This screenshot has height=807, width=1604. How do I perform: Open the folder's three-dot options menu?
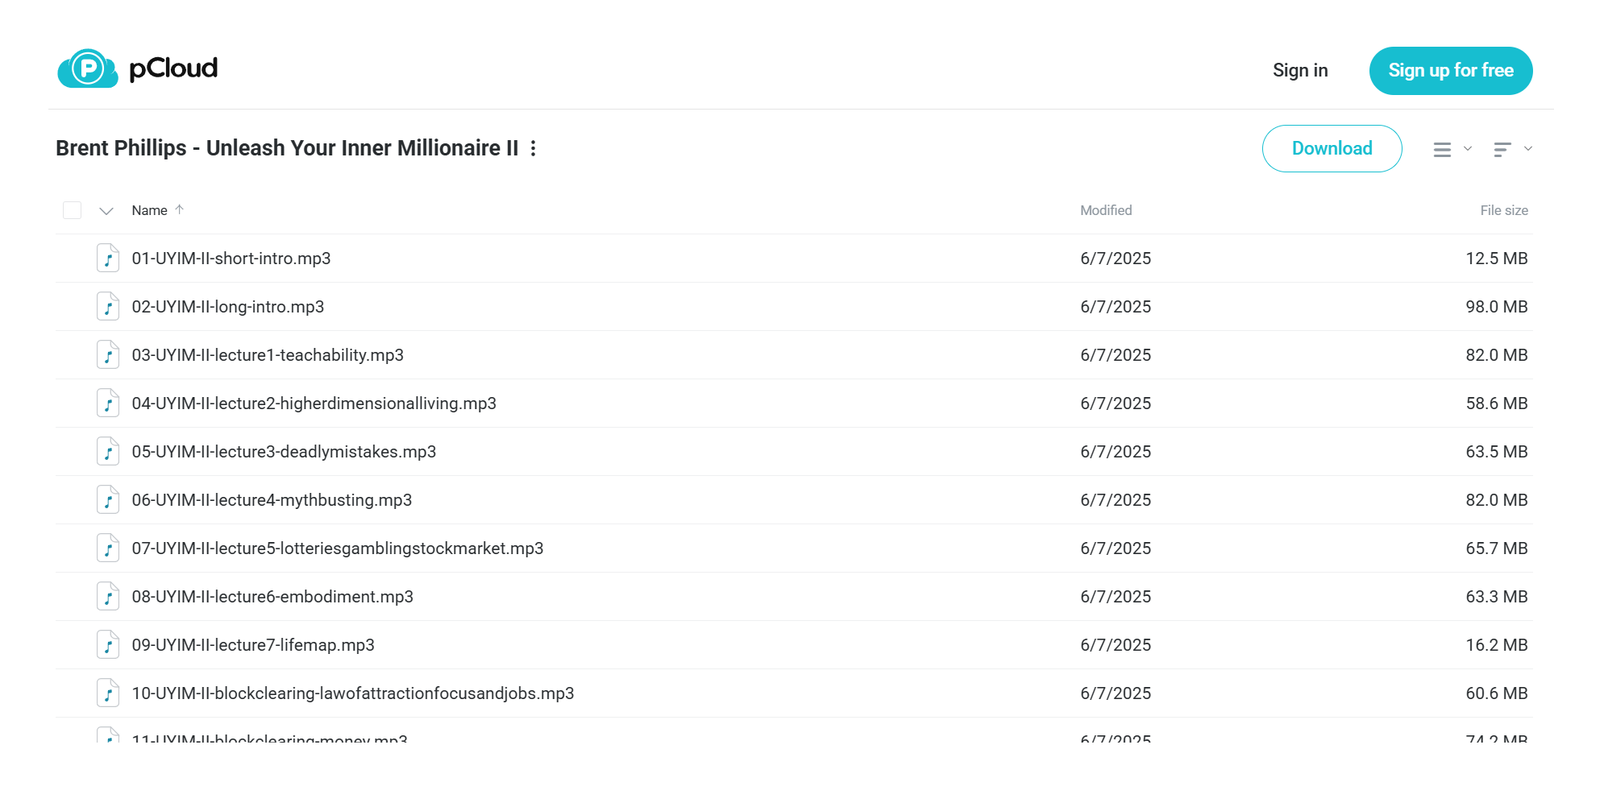pos(534,148)
